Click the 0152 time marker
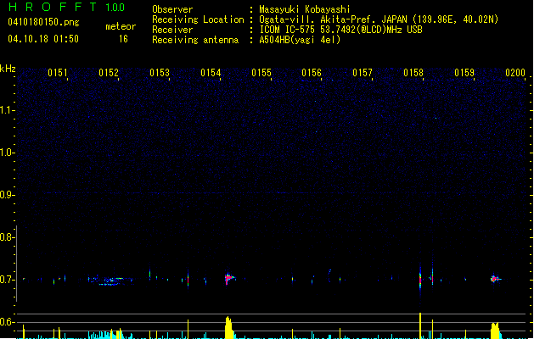534x339 pixels. pos(109,73)
